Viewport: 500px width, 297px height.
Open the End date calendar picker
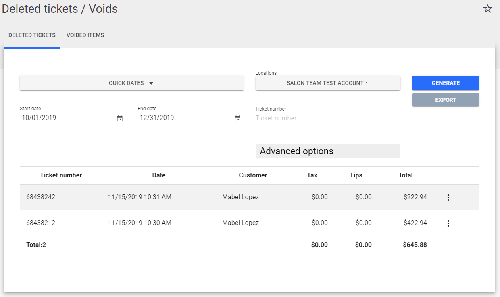237,118
